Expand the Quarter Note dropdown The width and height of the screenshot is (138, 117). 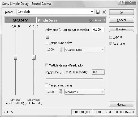click(x=84, y=50)
